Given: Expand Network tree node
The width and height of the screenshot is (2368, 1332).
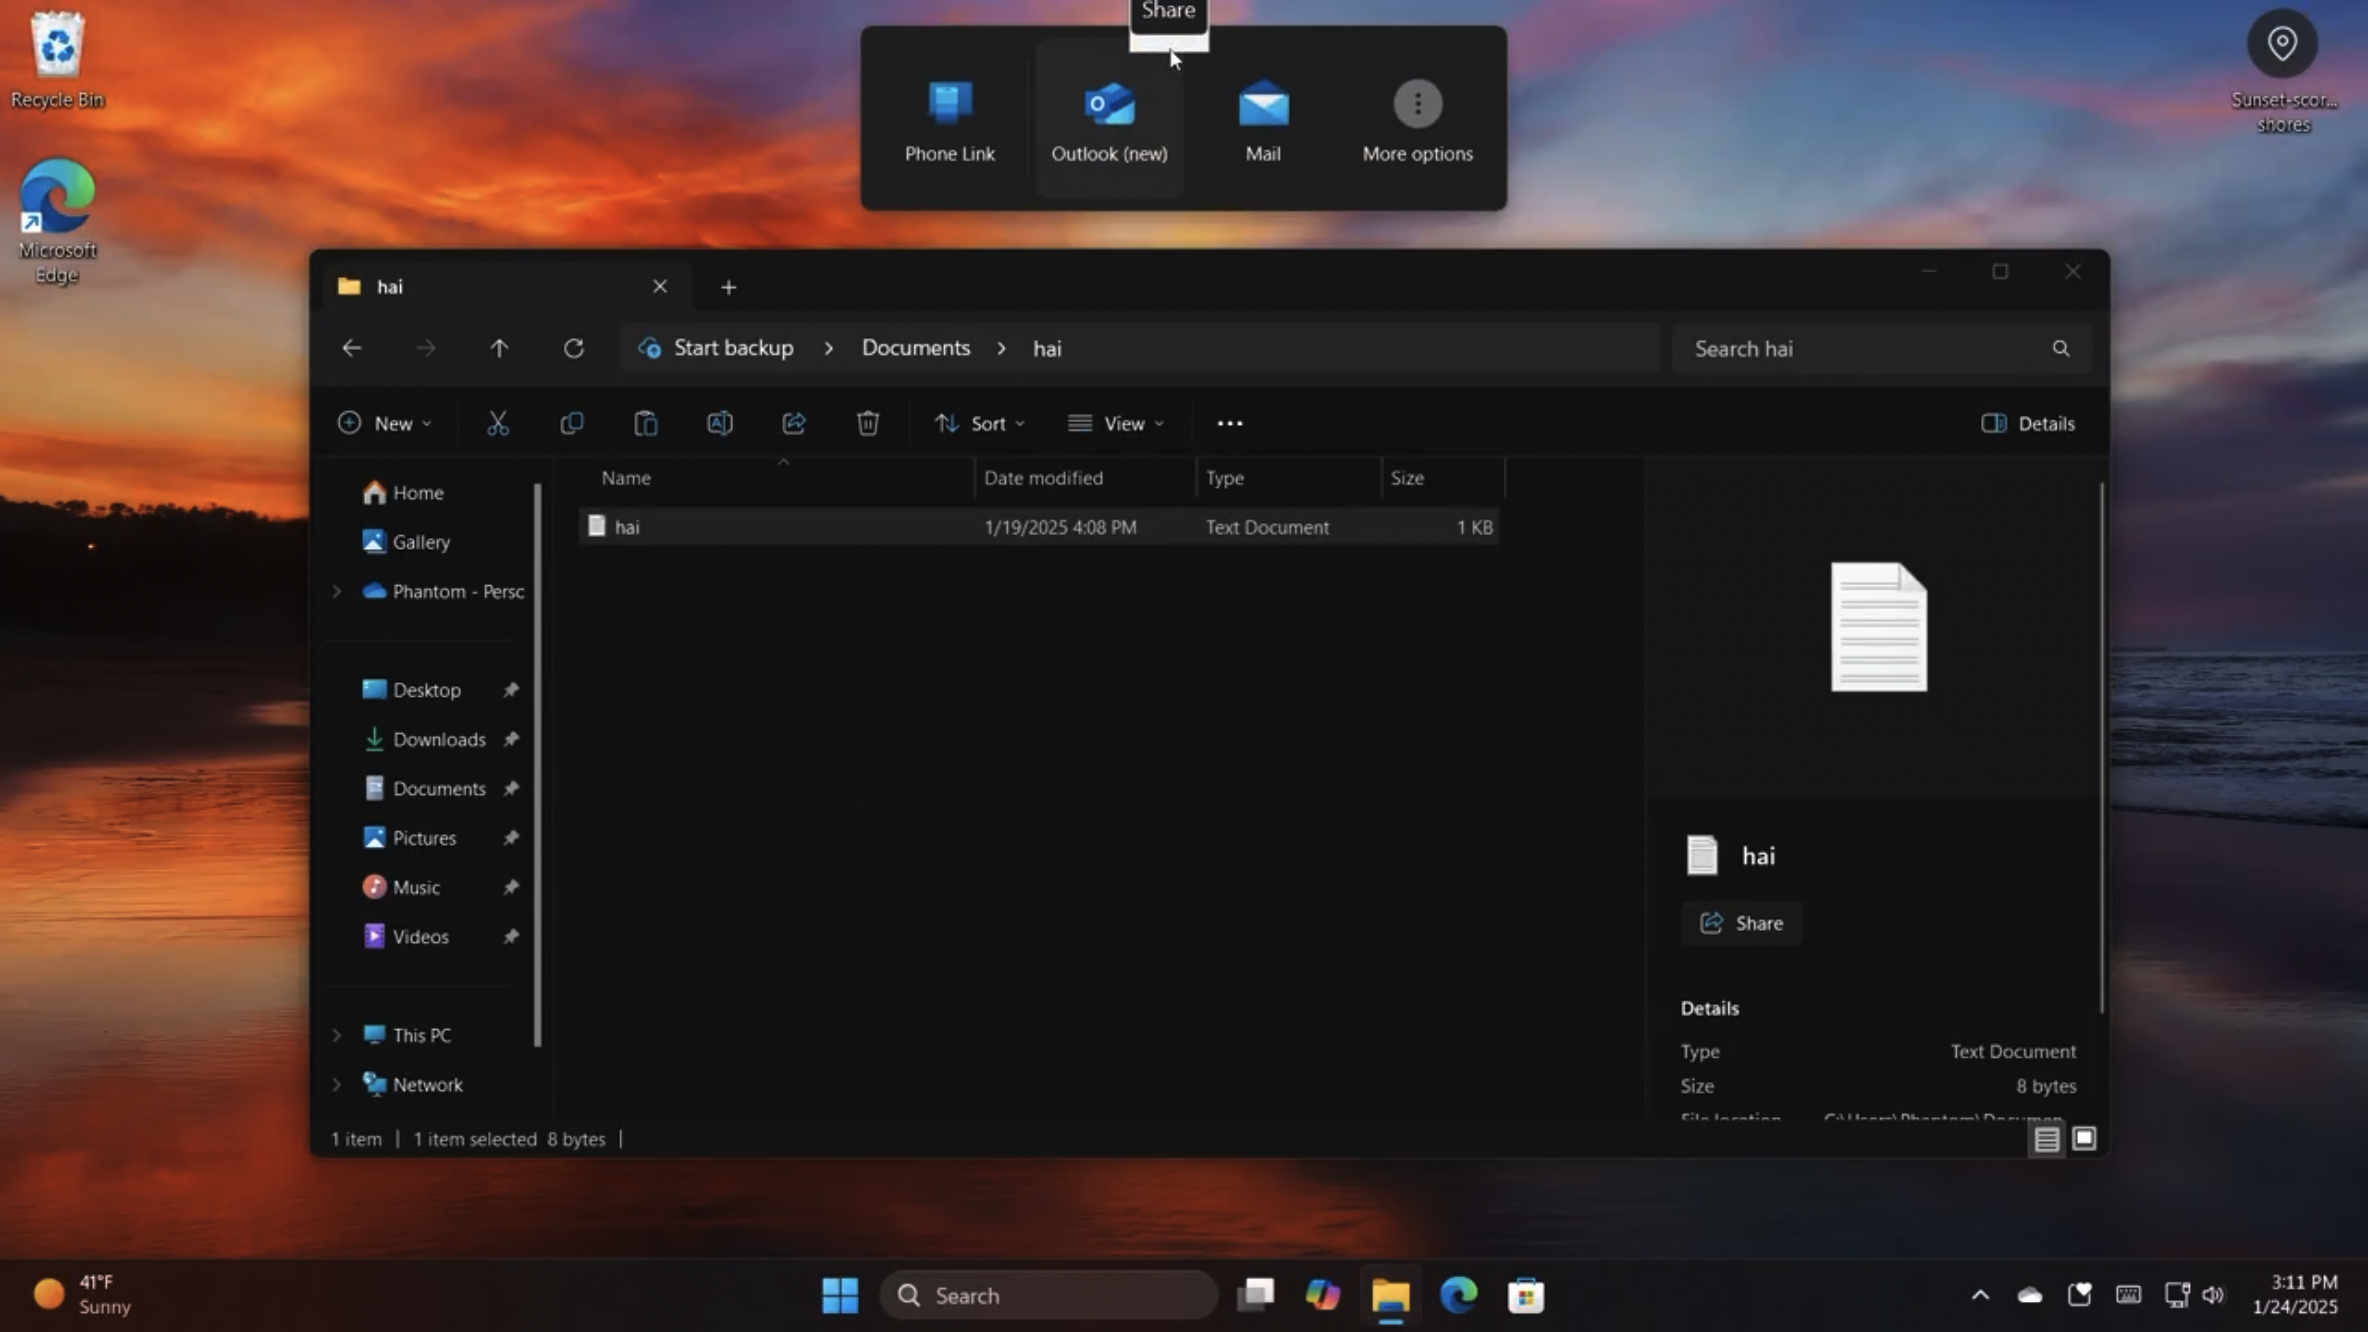Looking at the screenshot, I should tap(337, 1085).
